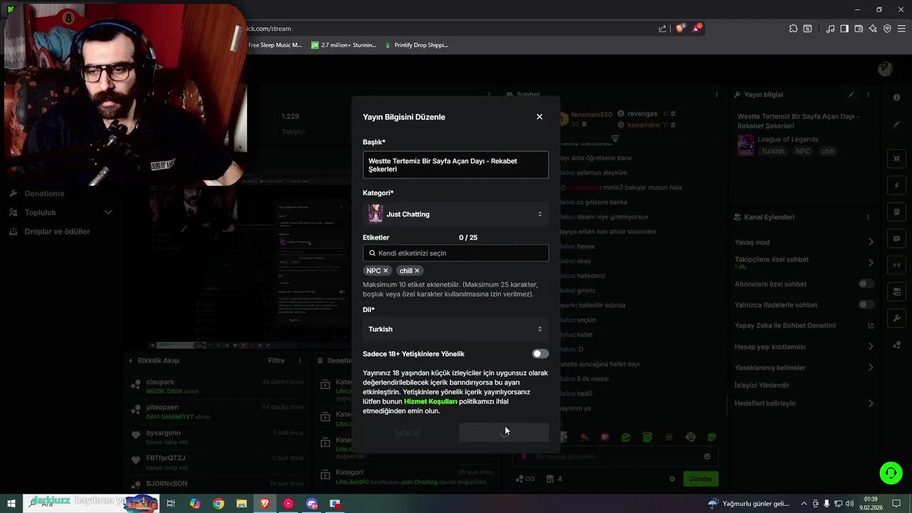Open the Hizmet Koşulları link
The height and width of the screenshot is (513, 912).
click(x=430, y=401)
